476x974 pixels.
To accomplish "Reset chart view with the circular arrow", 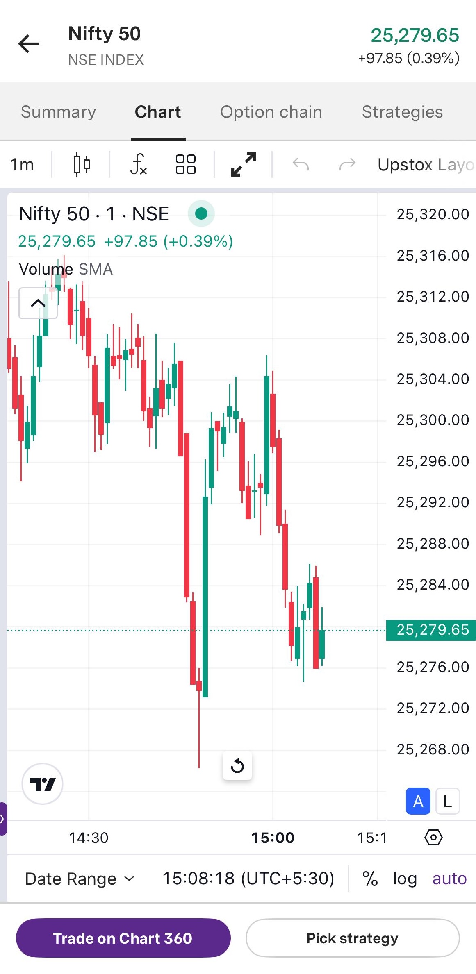I will click(237, 765).
